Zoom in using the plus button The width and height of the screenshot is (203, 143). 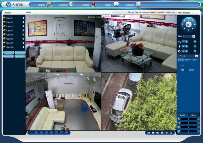tap(186, 42)
